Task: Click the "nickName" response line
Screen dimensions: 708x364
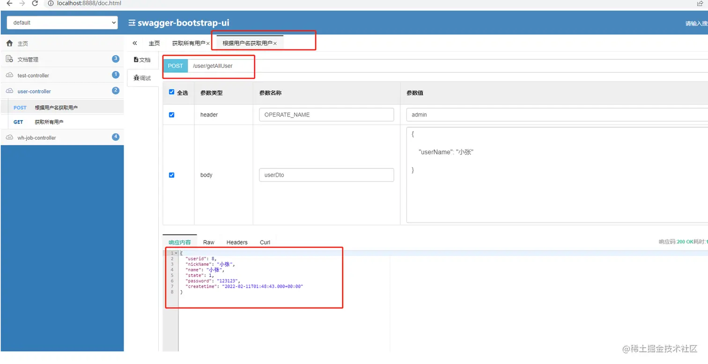Action: pyautogui.click(x=210, y=264)
